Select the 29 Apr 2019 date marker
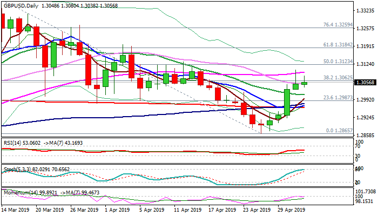Viewport: 378px width, 216px height. click(x=292, y=210)
